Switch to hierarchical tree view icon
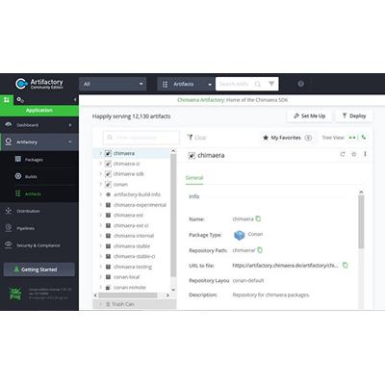This screenshot has height=385, width=385. click(x=364, y=138)
